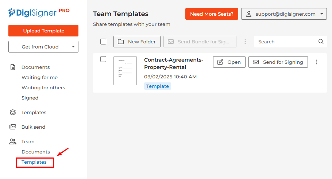332x179 pixels.
Task: Open the toolbar three-dot options menu
Action: (x=245, y=42)
